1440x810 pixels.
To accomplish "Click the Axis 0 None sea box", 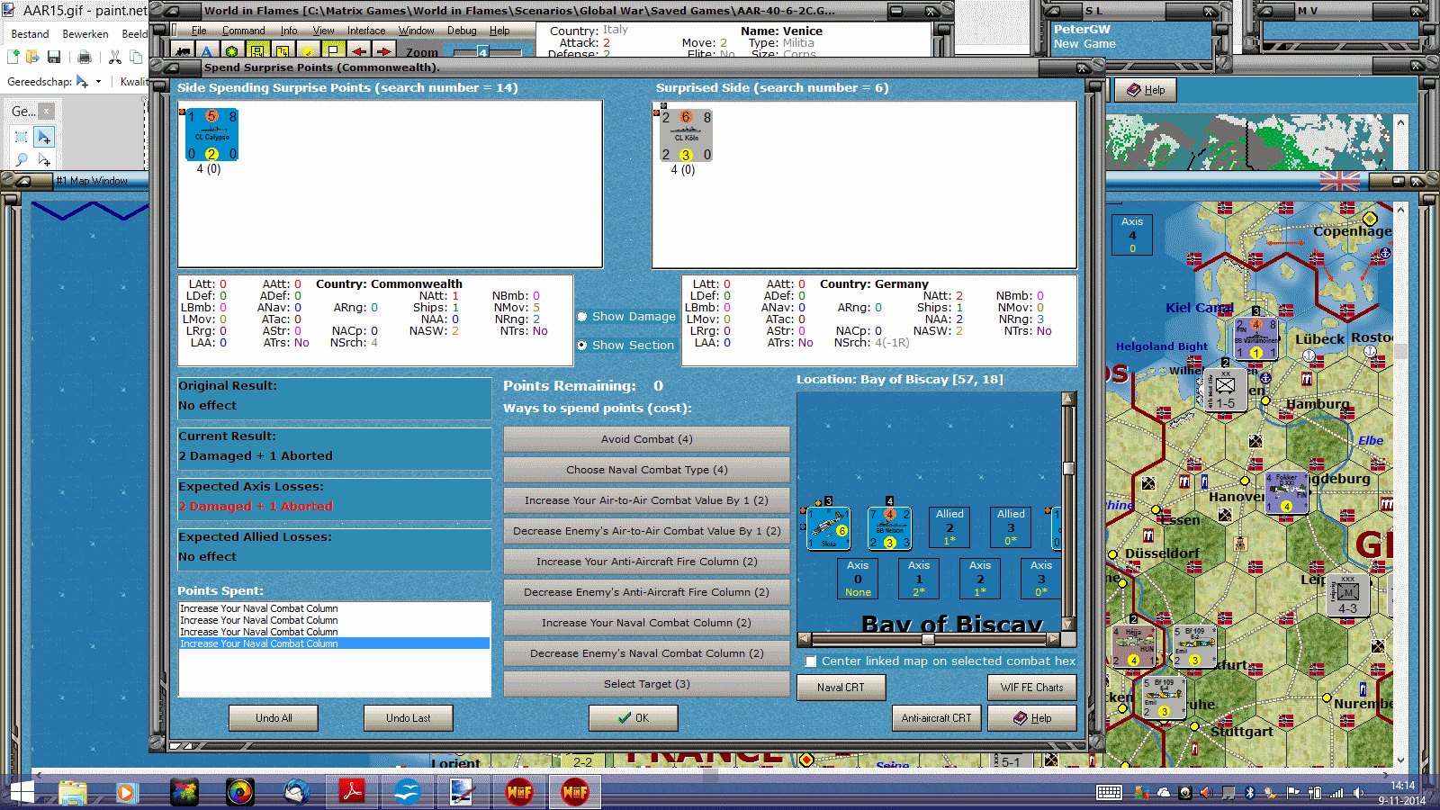I will click(858, 579).
